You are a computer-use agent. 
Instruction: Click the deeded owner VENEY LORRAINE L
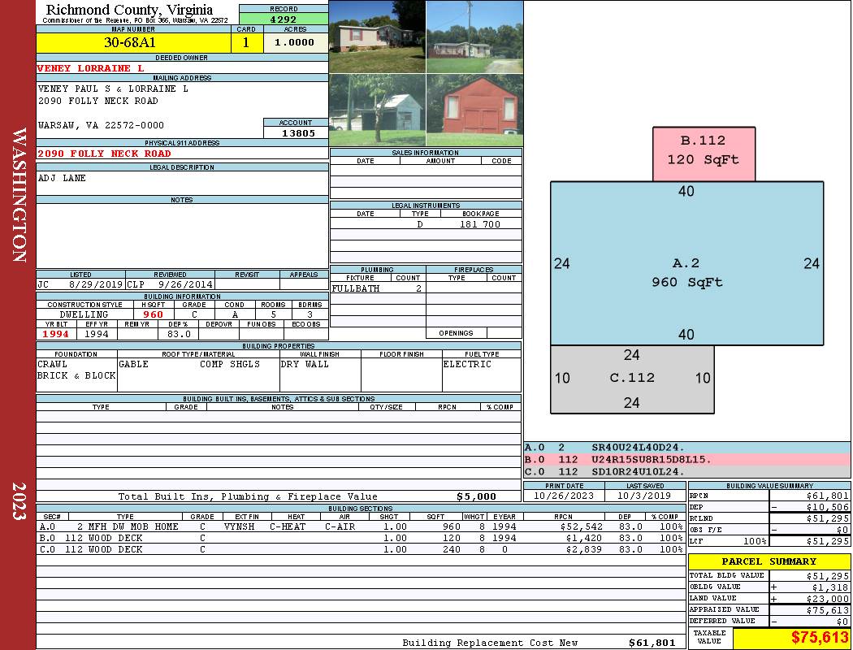(90, 68)
